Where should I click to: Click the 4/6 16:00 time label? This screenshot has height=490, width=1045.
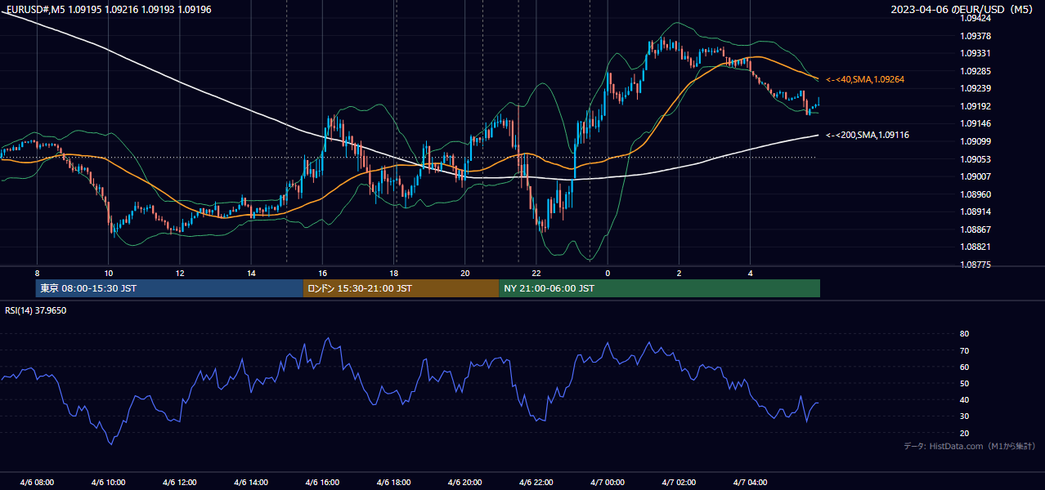pyautogui.click(x=322, y=482)
